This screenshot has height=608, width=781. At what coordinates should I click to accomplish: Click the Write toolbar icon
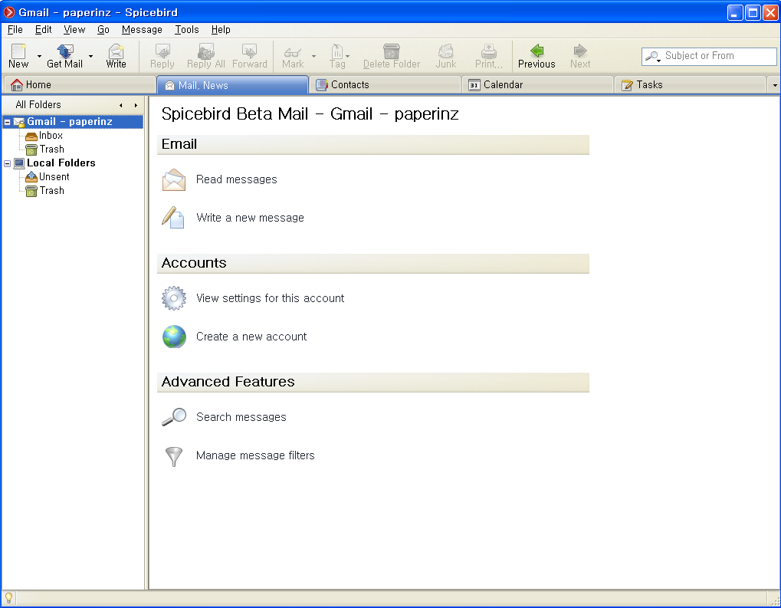[x=116, y=51]
